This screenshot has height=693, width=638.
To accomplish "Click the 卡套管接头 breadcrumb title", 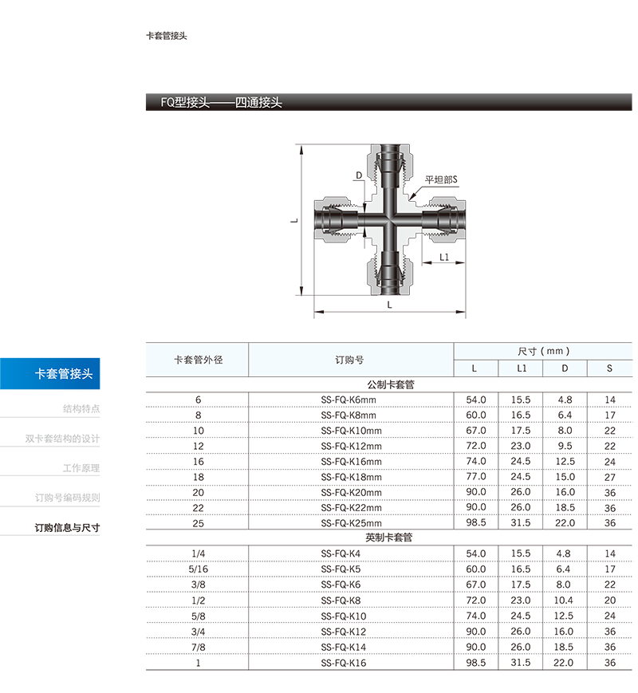I will tap(167, 36).
